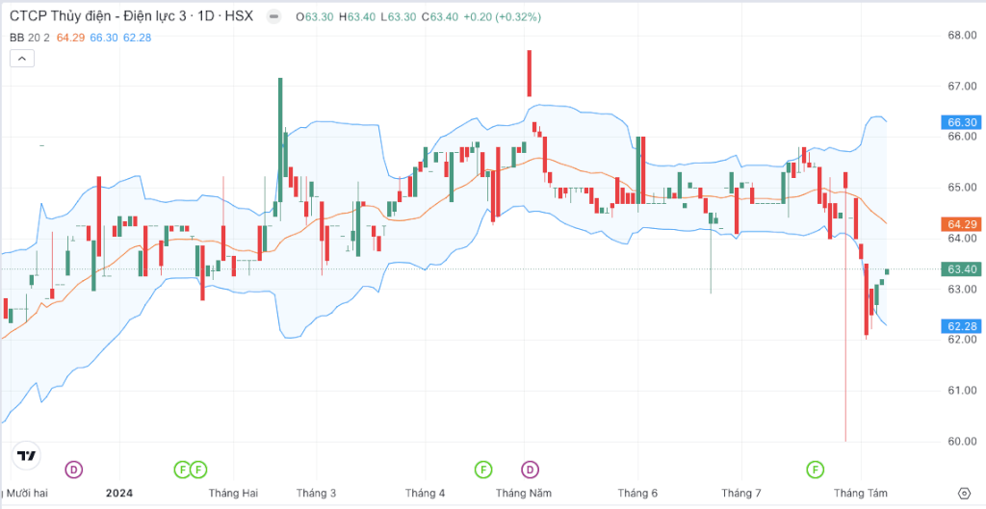Click the orange 64.29 basis value in the legend
The image size is (986, 509).
click(70, 38)
